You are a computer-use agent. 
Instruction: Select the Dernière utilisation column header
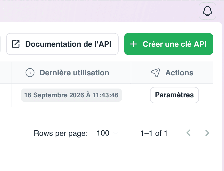coord(71,73)
